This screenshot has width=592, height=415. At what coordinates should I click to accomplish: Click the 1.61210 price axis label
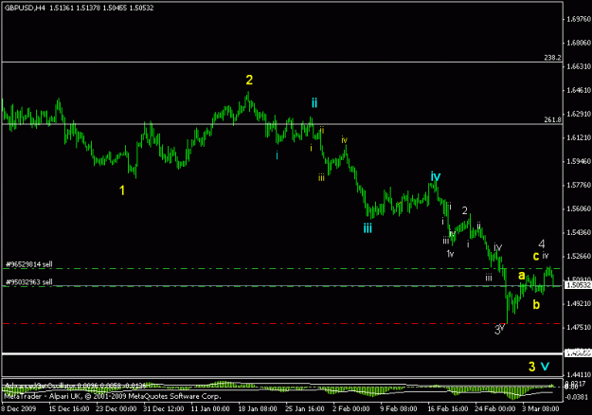(x=579, y=137)
